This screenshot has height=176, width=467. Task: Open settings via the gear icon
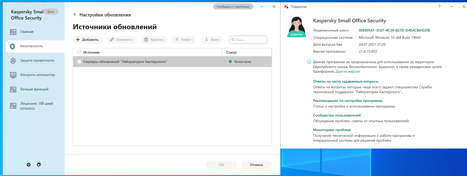(x=29, y=165)
